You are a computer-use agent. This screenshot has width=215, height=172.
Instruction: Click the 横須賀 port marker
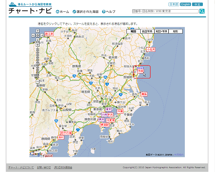click(x=105, y=125)
